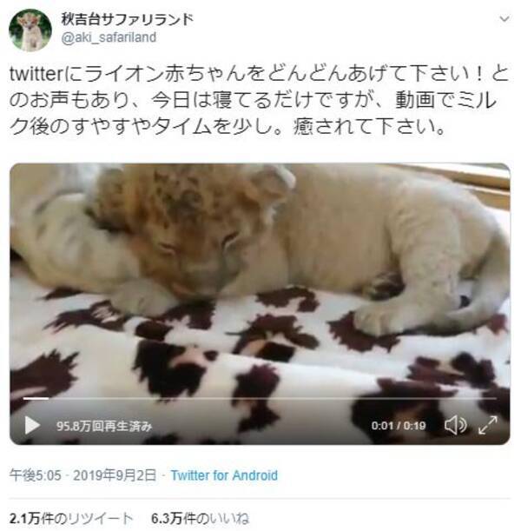Image resolution: width=521 pixels, height=531 pixels.
Task: Visit the @aki_safariland handle link
Action: point(109,37)
